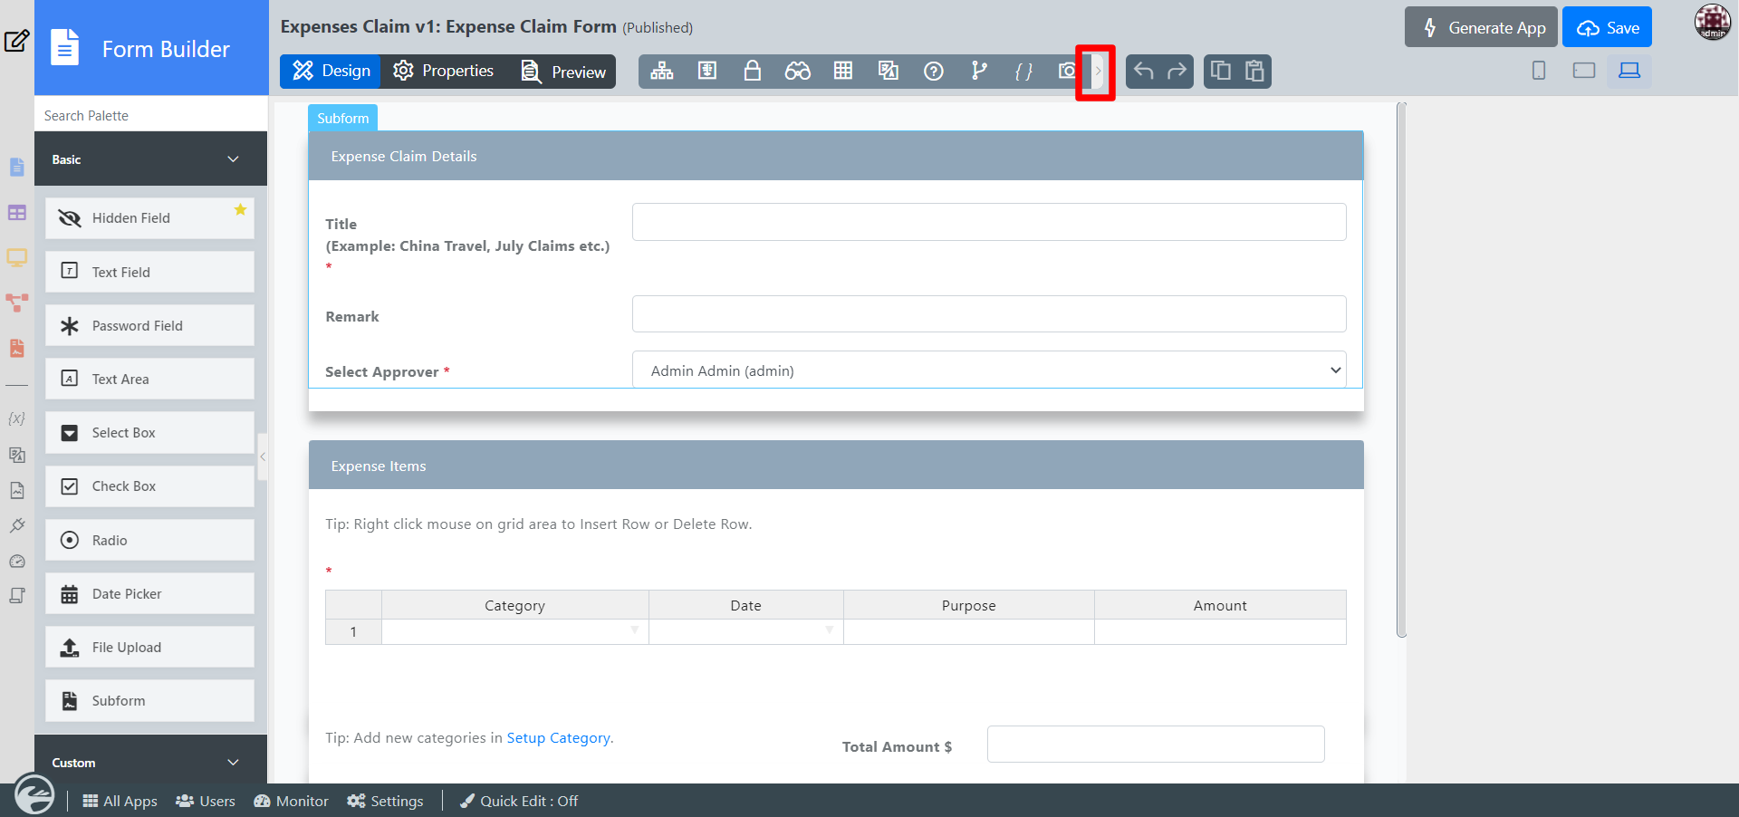Open the process builder icon in sidebar
The image size is (1739, 817).
coord(17,303)
